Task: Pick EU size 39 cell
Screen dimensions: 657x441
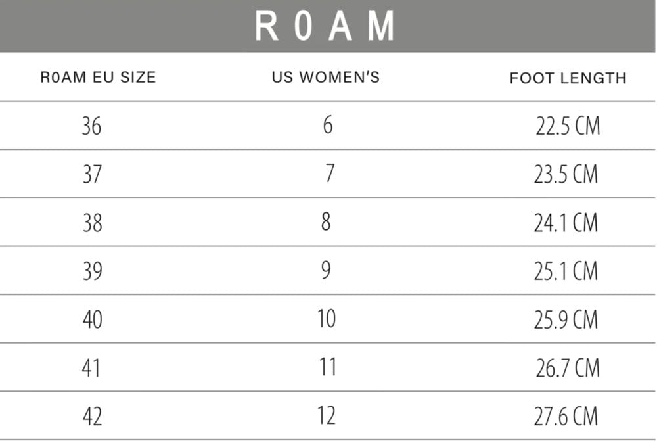Action: coord(92,271)
